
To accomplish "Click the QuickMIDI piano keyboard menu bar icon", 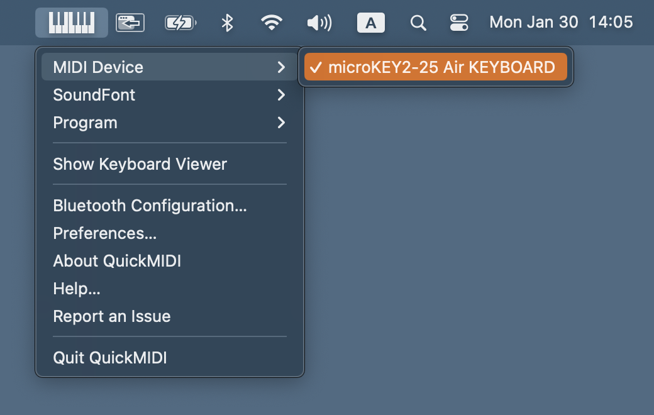I will [72, 23].
